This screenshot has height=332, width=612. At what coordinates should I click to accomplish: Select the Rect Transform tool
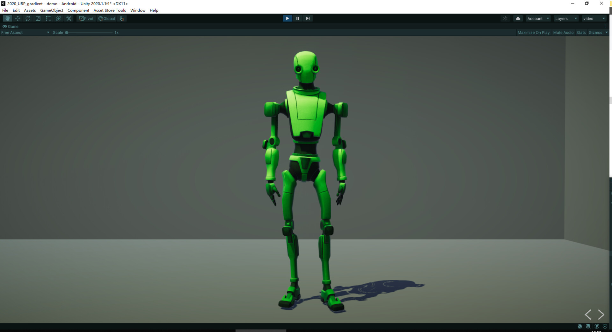(x=48, y=18)
